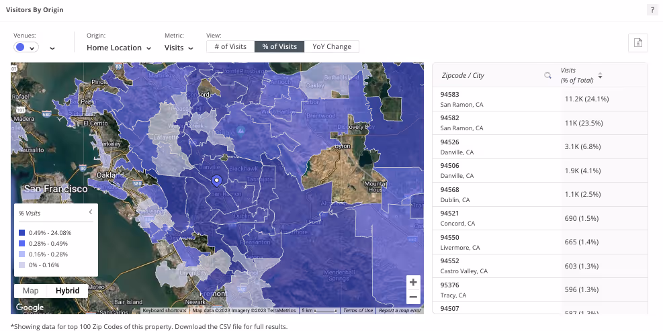The width and height of the screenshot is (663, 331).
Task: Open the map Terms of Use link
Action: click(x=358, y=310)
